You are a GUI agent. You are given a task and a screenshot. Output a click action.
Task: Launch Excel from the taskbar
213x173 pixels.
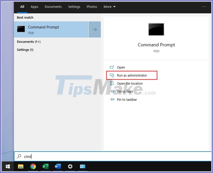45,166
